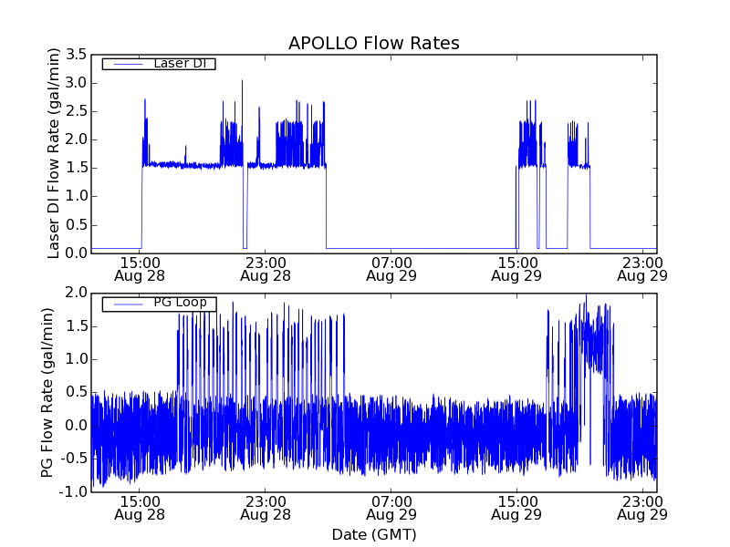The image size is (730, 547).
Task: Click the -1.0 tick on the bottom plot y-axis
Action: click(74, 491)
